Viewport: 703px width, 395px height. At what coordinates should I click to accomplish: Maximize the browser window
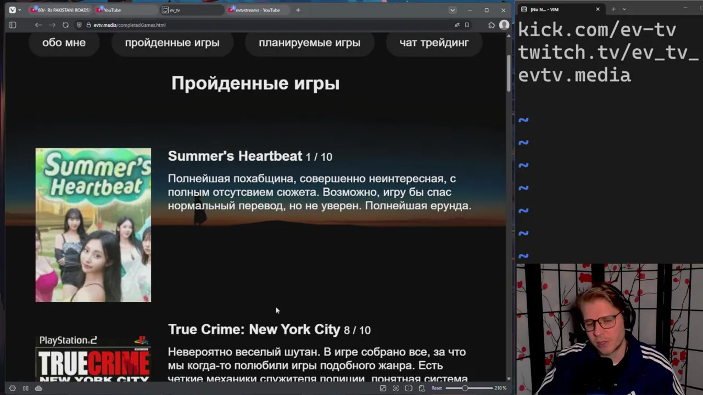click(x=487, y=10)
